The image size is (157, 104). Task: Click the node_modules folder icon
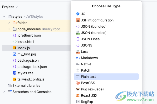(15, 29)
